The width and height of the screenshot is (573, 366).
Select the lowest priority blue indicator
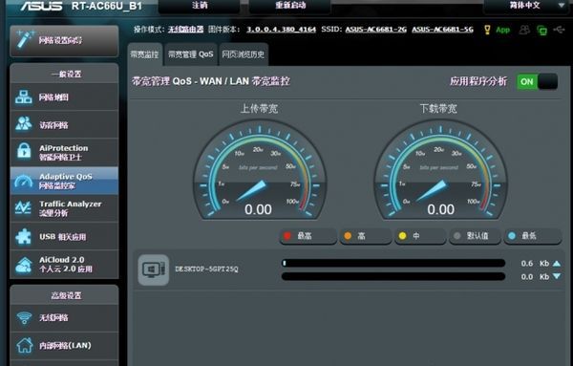click(x=512, y=236)
